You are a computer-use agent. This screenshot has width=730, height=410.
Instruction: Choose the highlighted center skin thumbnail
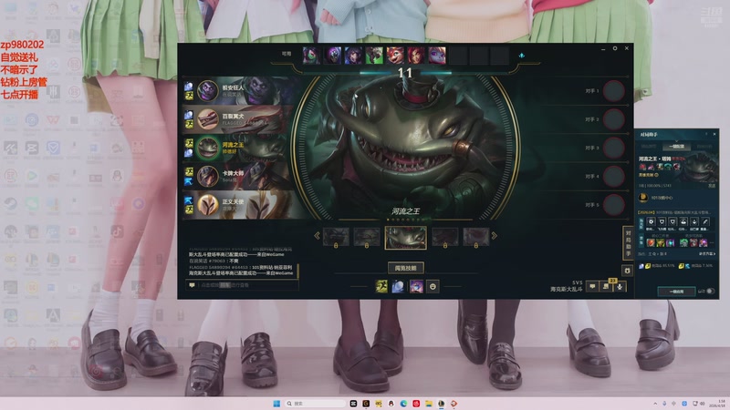[405, 238]
